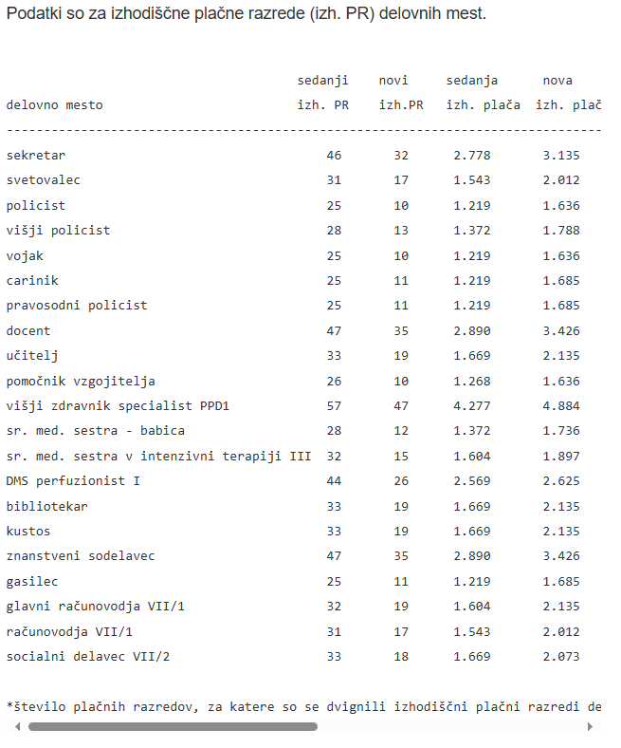
Task: Click the left arrow of horizontal scrollbar
Action: click(18, 726)
